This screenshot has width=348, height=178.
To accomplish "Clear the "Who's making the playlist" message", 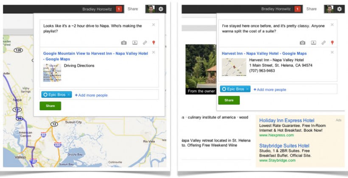I will [154, 25].
